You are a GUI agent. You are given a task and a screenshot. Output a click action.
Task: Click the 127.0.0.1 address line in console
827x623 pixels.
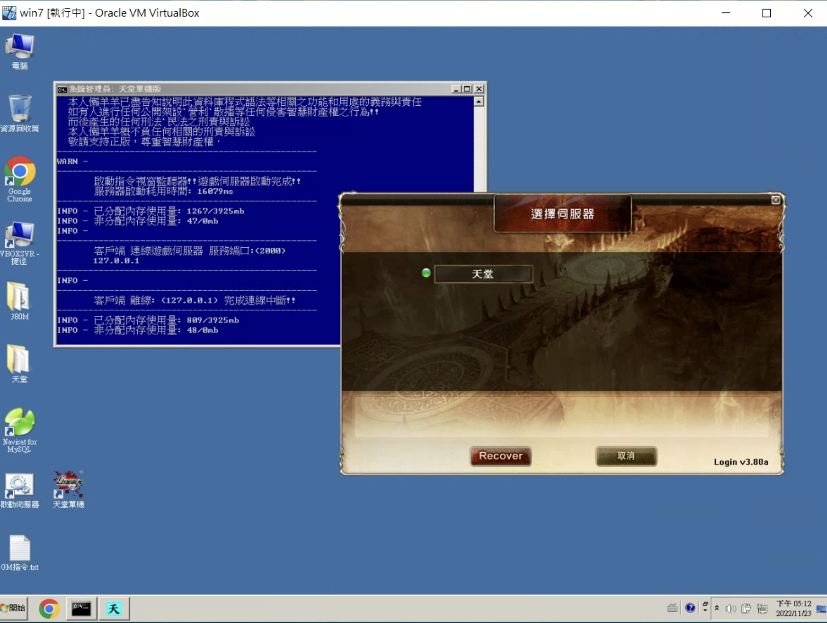point(116,261)
